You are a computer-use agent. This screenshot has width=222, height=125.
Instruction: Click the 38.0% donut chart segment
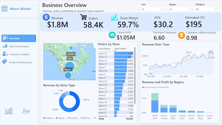pos(64,107)
